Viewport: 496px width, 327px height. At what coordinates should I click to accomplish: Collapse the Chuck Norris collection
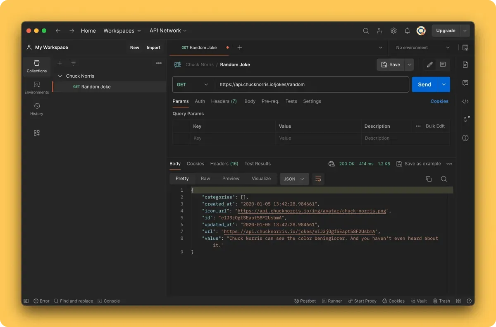[x=60, y=76]
